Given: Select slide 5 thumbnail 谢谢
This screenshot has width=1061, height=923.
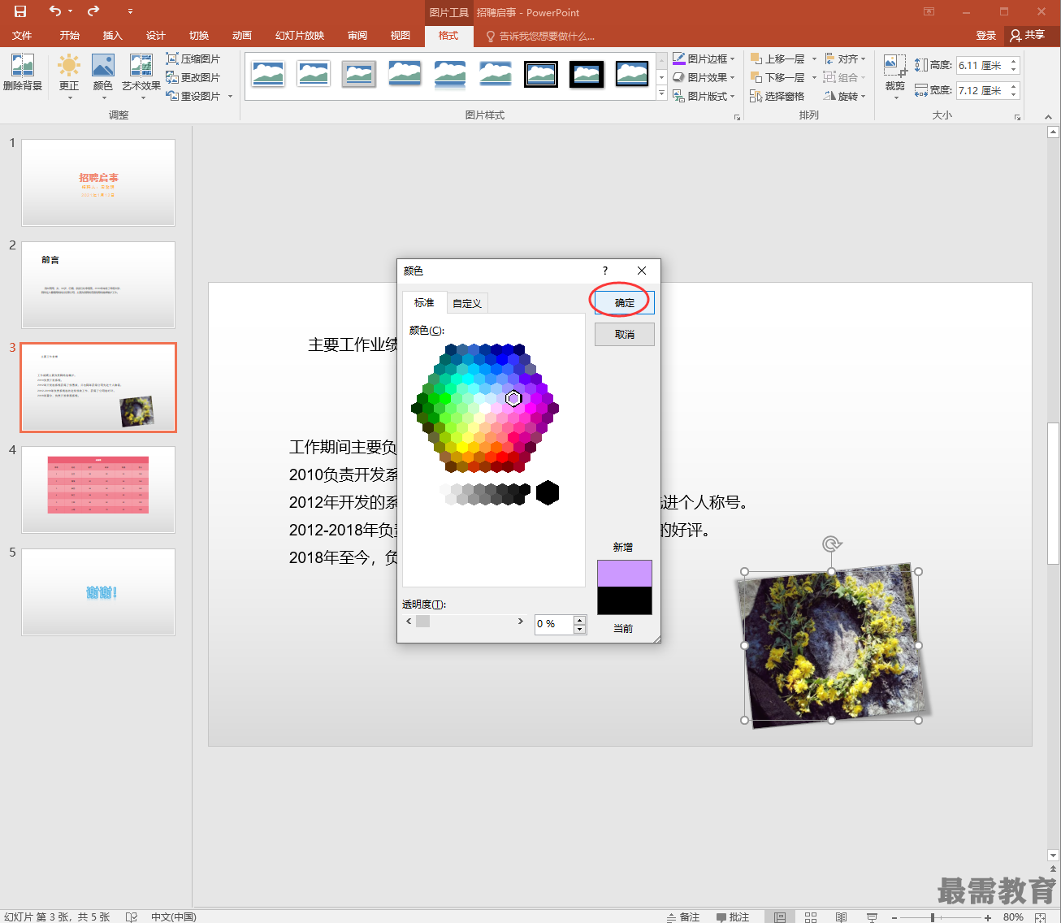Looking at the screenshot, I should click(x=98, y=592).
